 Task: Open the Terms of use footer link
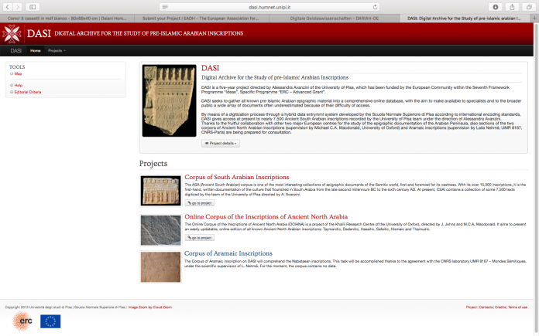pos(517,307)
